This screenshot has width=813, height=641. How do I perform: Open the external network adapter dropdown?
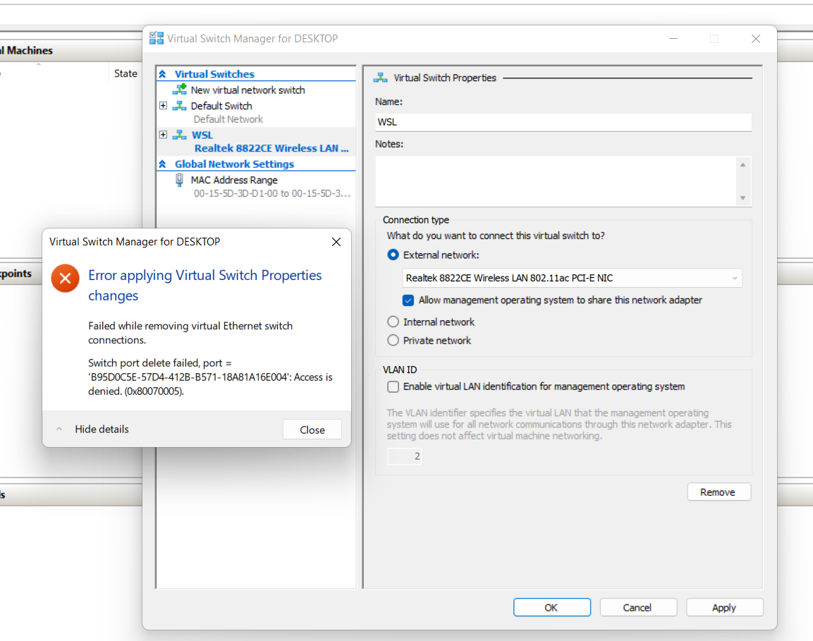pyautogui.click(x=735, y=278)
